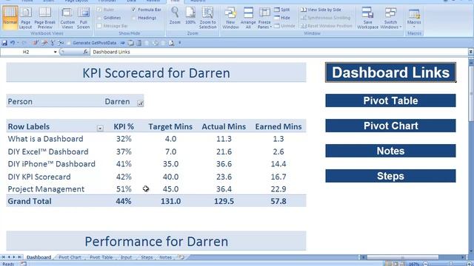
Task: Open Page Break Preview
Action: (x=44, y=18)
